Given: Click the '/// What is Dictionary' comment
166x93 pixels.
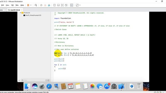Looking at the screenshot, I should 64,46.
